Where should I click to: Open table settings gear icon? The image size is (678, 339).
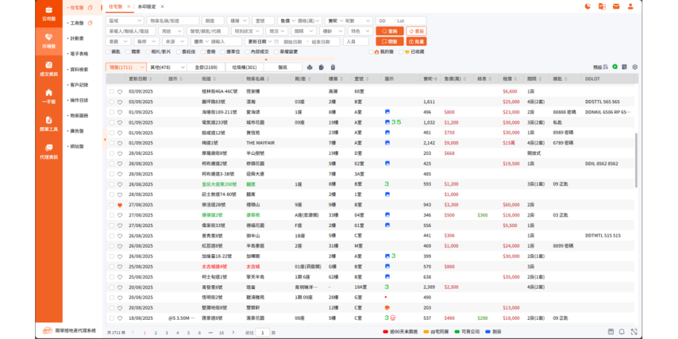tap(635, 67)
